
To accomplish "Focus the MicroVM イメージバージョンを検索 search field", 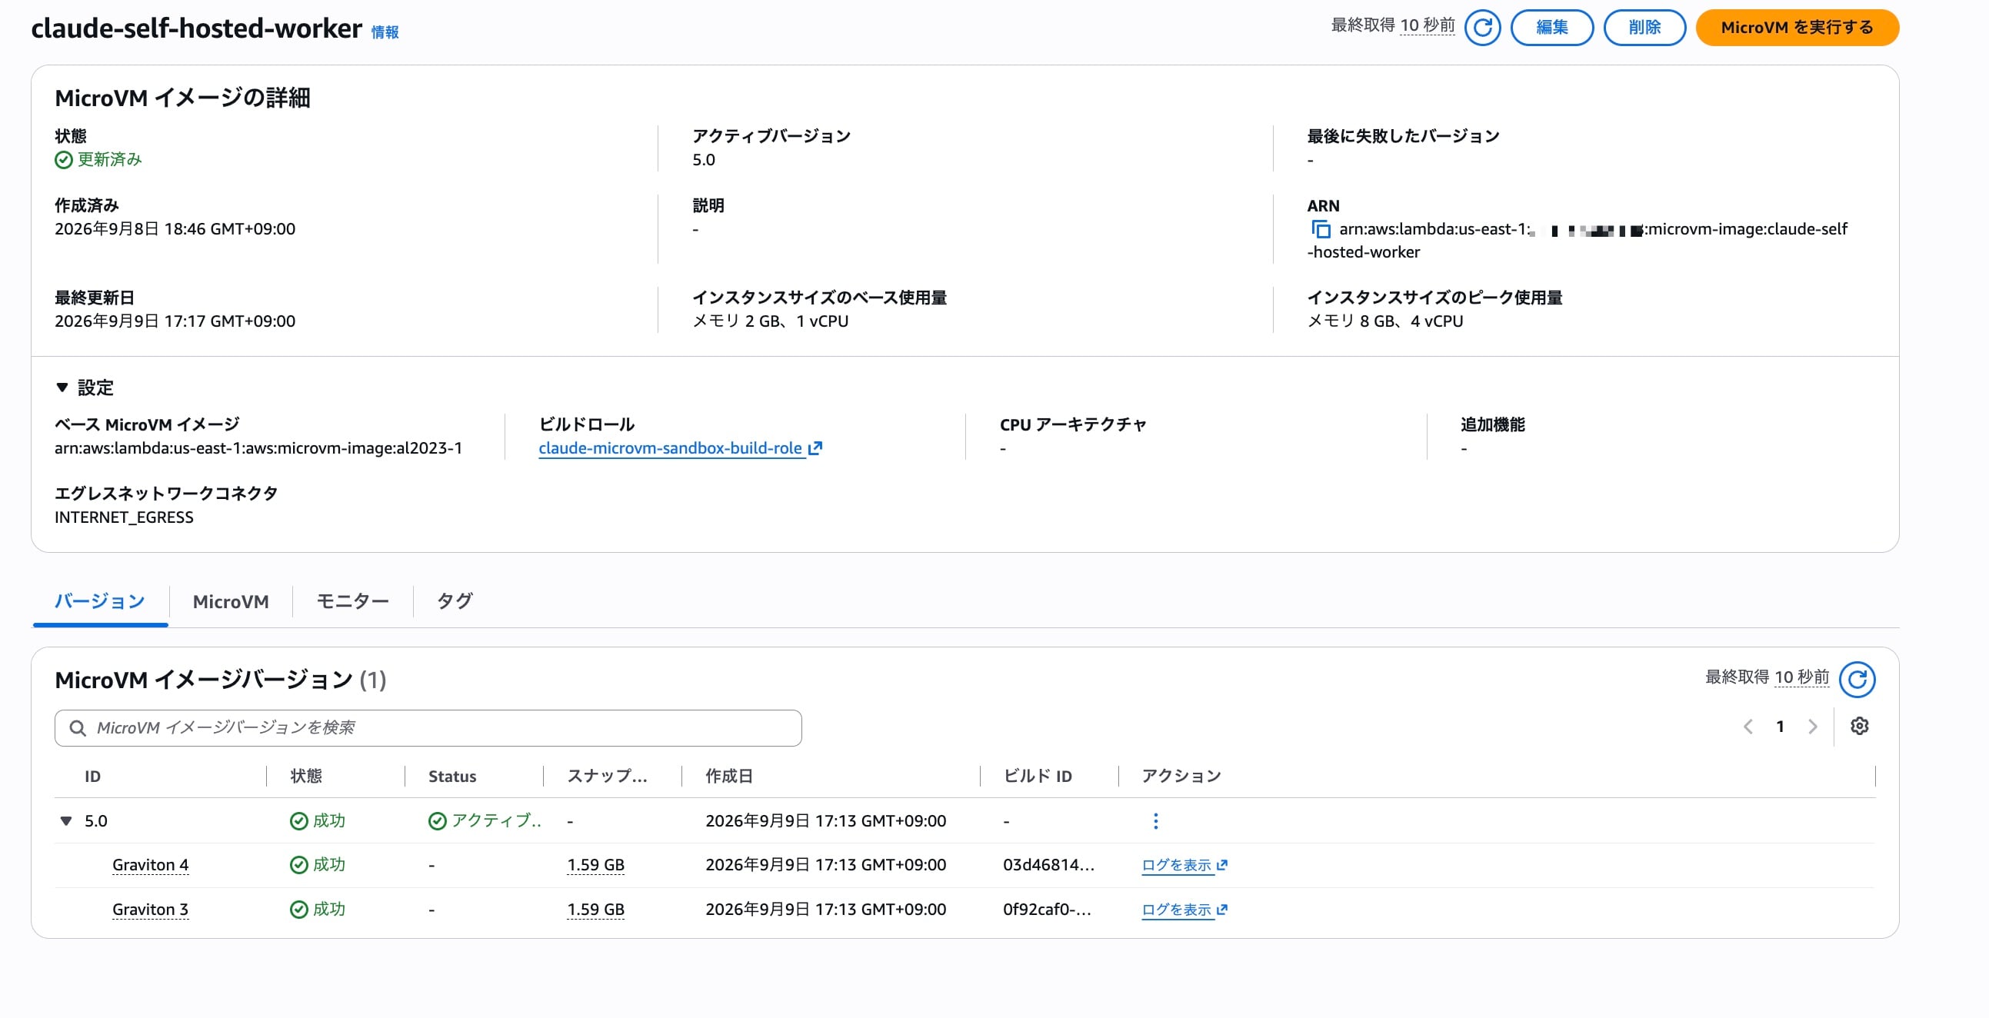I will [428, 728].
